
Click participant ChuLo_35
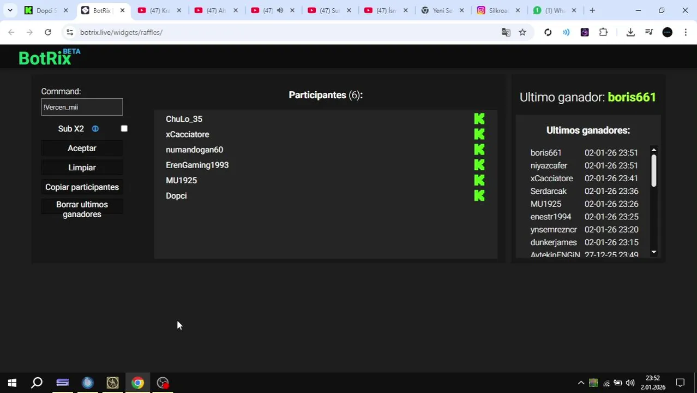coord(184,119)
